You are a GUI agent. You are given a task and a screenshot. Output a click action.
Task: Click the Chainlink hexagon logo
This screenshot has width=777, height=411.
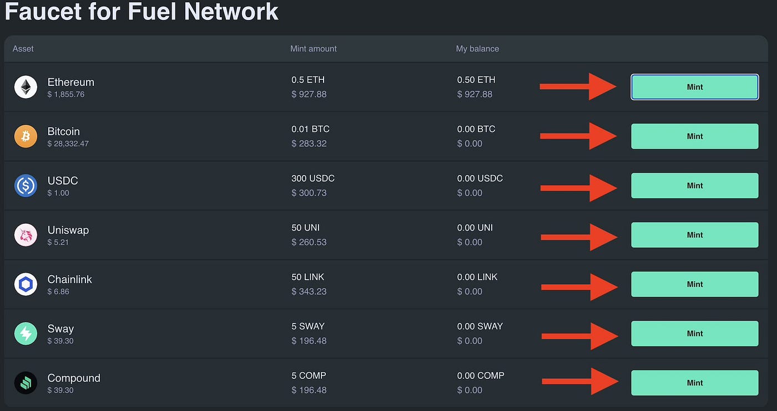(x=26, y=284)
